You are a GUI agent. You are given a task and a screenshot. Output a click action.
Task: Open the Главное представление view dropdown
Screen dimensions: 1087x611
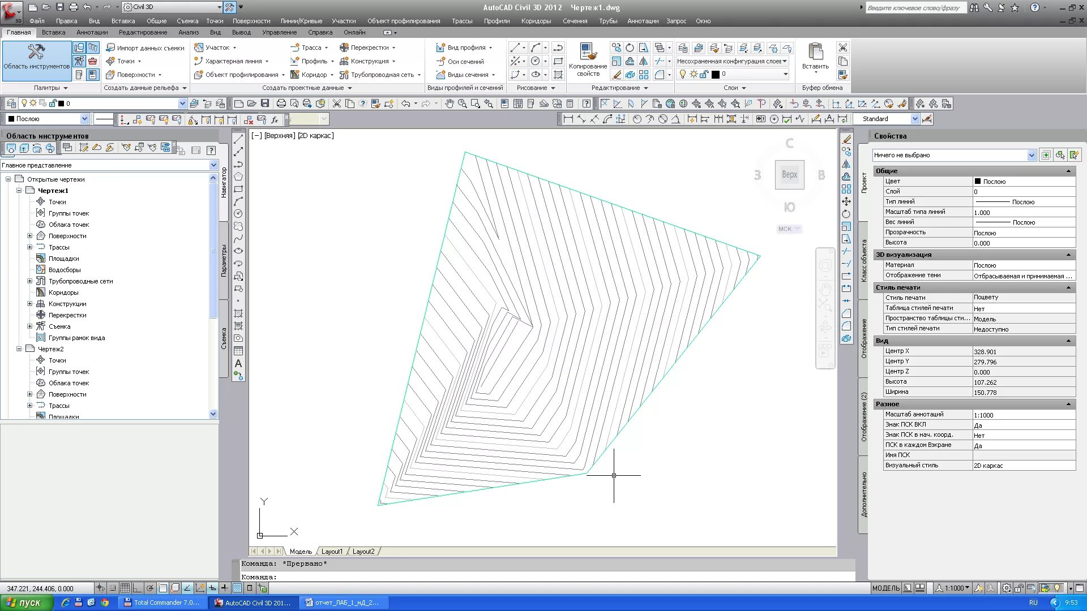(x=213, y=165)
